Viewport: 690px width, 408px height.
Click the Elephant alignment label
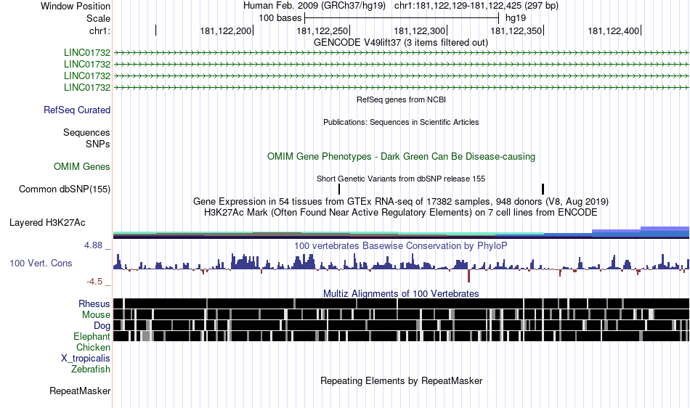(x=92, y=337)
